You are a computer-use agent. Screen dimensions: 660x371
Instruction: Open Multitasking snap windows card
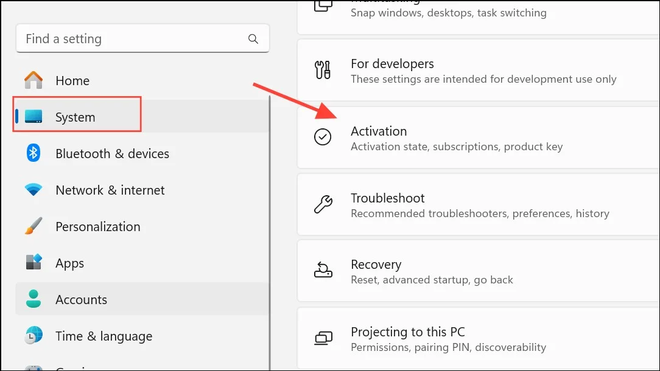click(479, 17)
